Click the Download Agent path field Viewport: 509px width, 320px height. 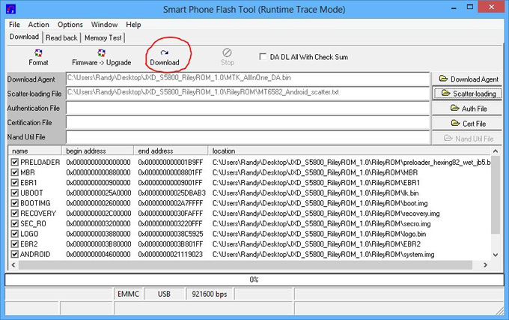point(248,79)
